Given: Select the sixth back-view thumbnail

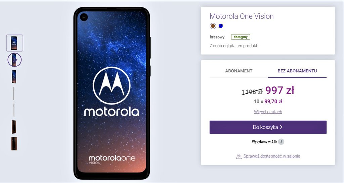Looking at the screenshot, I should pyautogui.click(x=14, y=127).
